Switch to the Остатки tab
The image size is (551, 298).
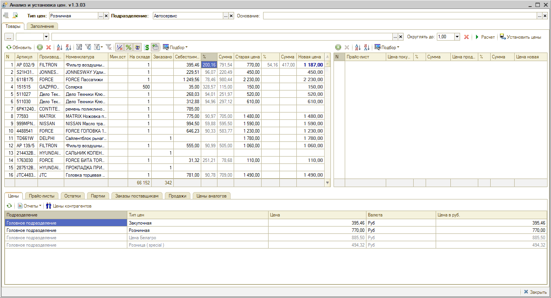pyautogui.click(x=72, y=196)
